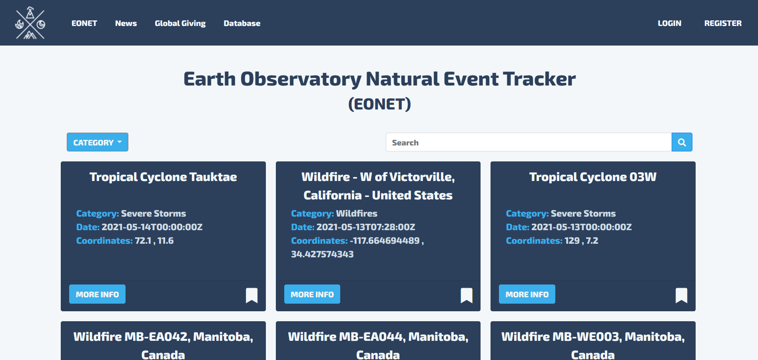The image size is (758, 360).
Task: Bookmark the Tropical Cyclone 03W event
Action: [x=681, y=294]
